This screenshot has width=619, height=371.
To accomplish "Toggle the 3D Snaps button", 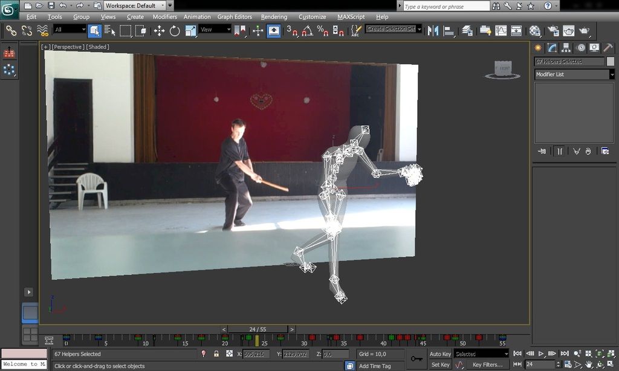I will (x=291, y=30).
